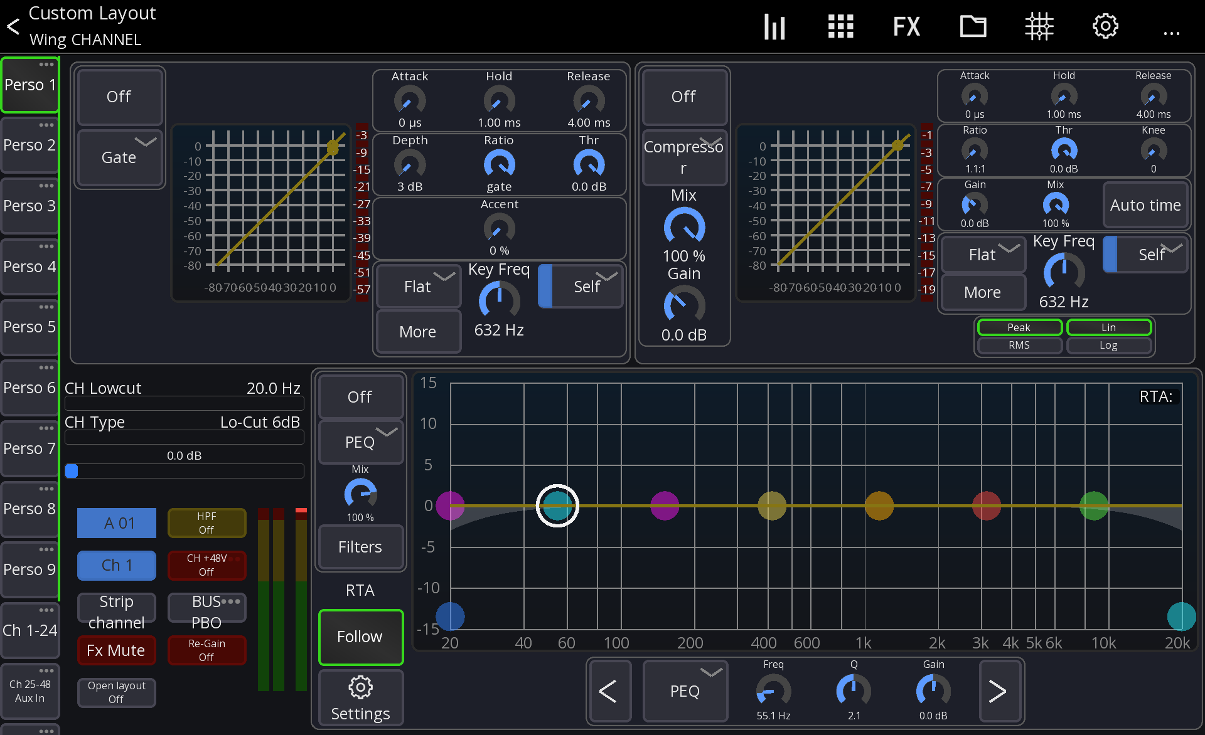Toggle Re-Gain Off button
Viewport: 1205px width, 735px height.
pos(206,650)
